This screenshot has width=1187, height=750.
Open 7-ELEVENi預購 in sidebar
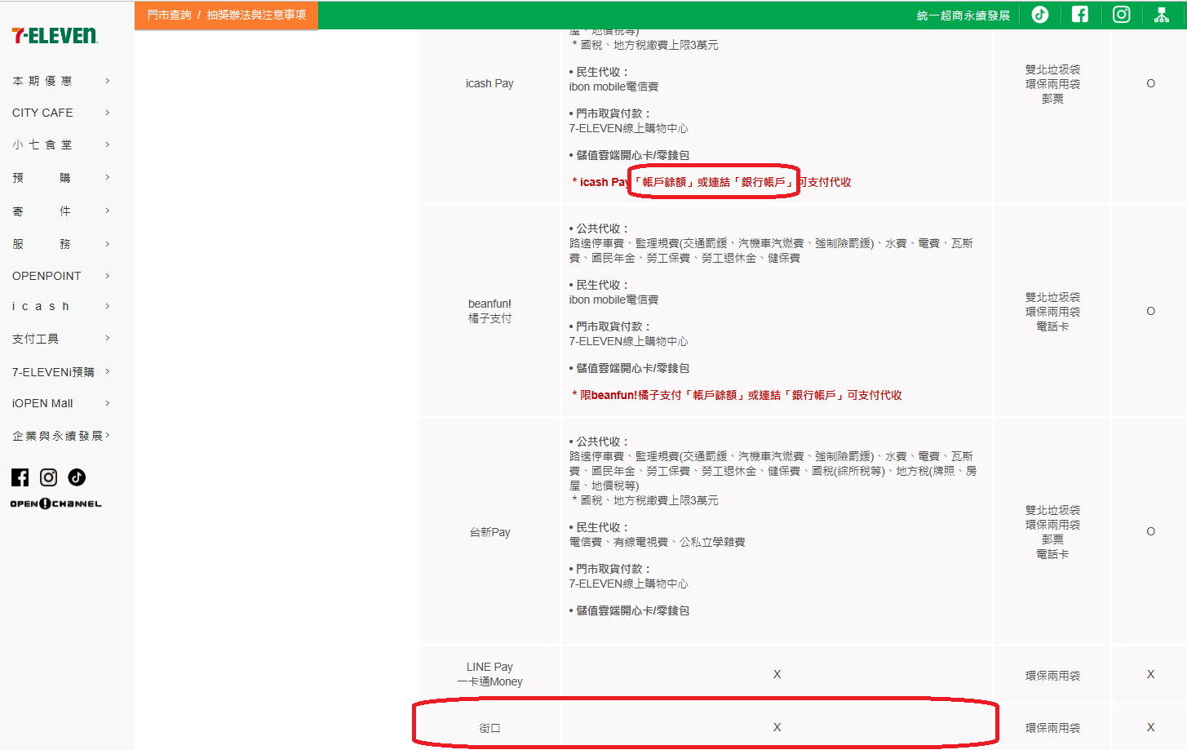53,372
